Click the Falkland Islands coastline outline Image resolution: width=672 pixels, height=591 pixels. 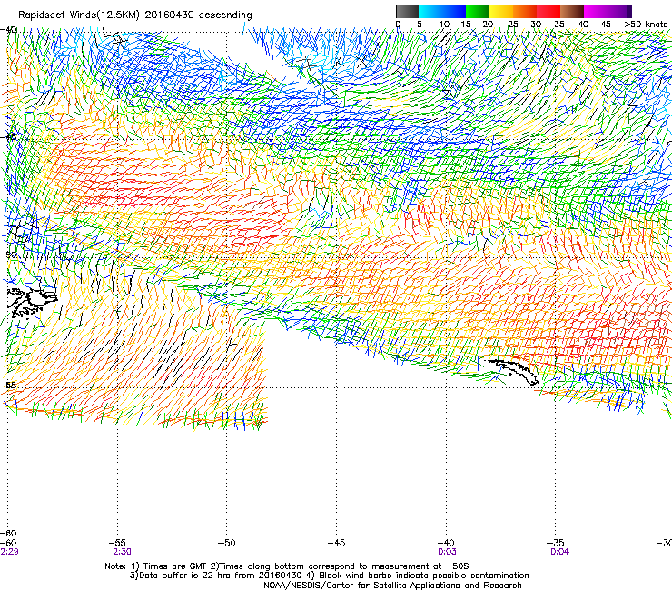click(32, 303)
